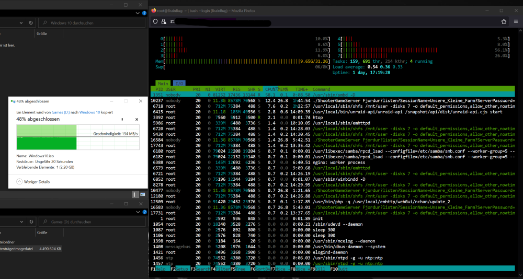The image size is (523, 279).
Task: Open htop F1 Help
Action: 161,269
